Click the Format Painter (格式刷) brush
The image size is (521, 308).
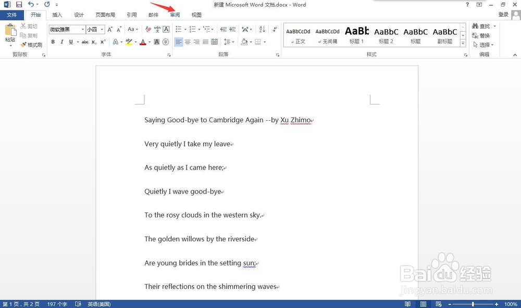31,45
